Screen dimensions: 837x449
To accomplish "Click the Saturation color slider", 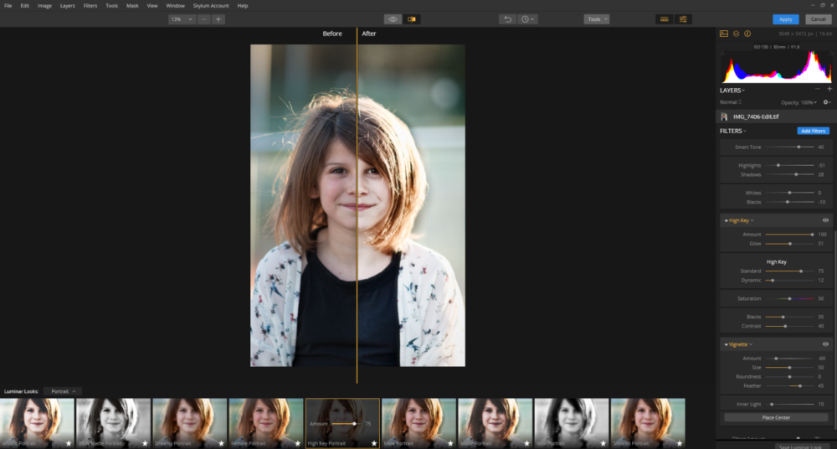I will [x=789, y=298].
